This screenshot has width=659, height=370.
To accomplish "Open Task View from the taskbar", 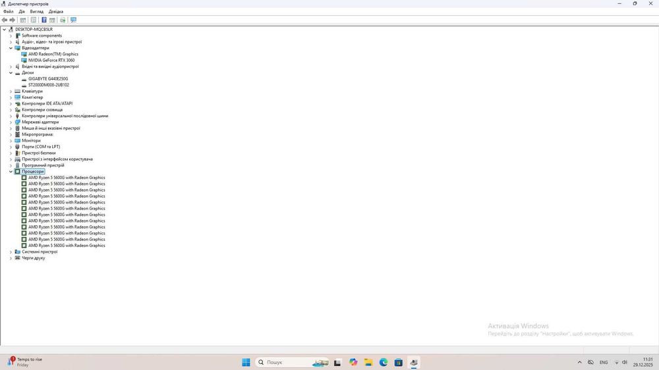I will [x=337, y=362].
